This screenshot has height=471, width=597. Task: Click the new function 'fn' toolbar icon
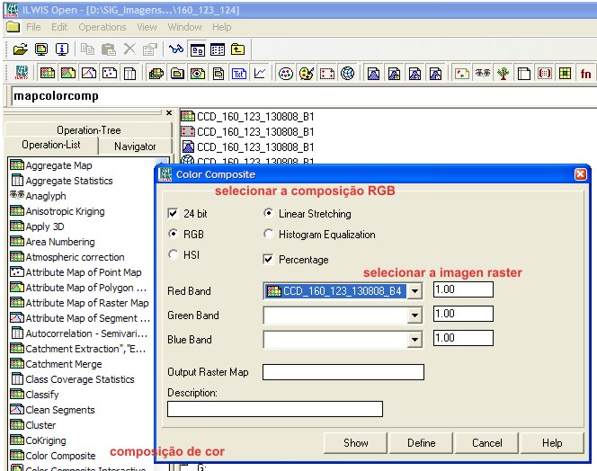(585, 74)
